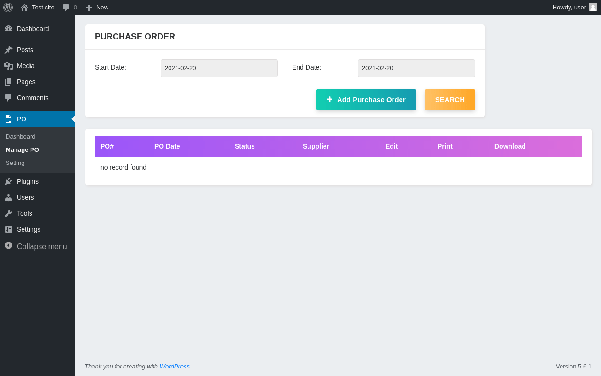Click the PO document icon in sidebar

[8, 119]
